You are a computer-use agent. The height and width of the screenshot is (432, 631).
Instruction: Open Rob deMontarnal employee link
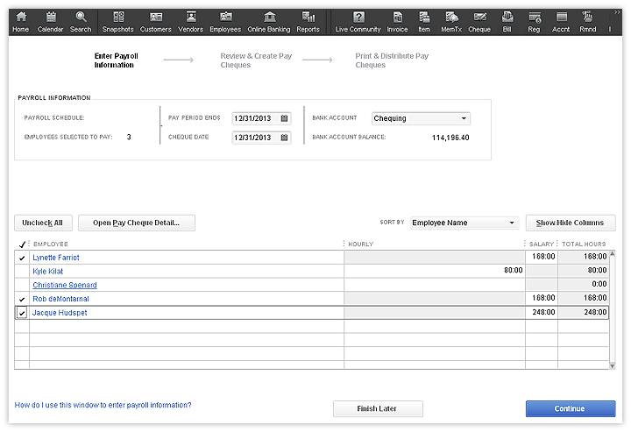coord(60,299)
